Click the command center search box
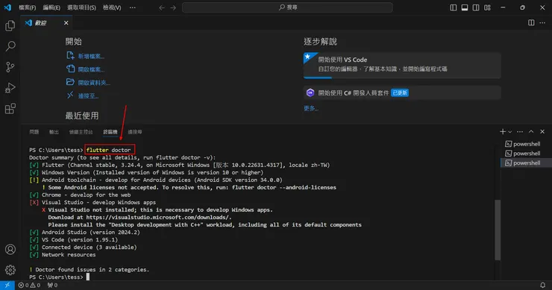 click(287, 7)
